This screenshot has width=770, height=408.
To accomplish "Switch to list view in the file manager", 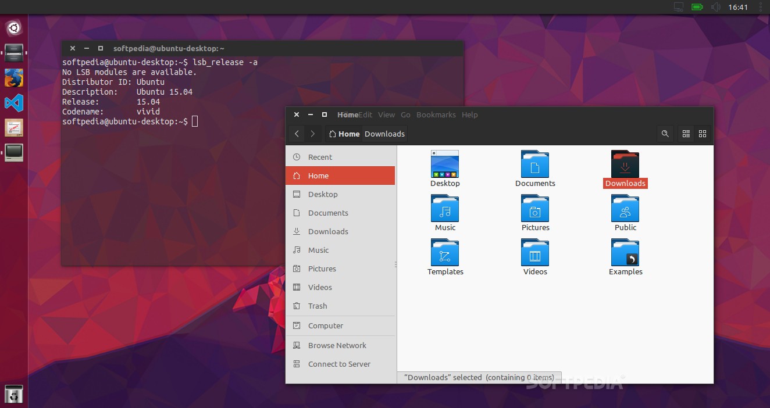I will 686,134.
